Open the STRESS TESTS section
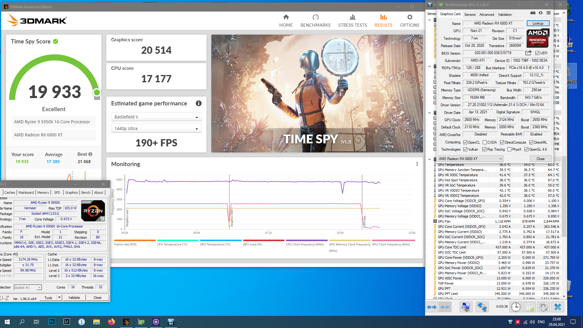This screenshot has height=328, width=583. coord(352,21)
